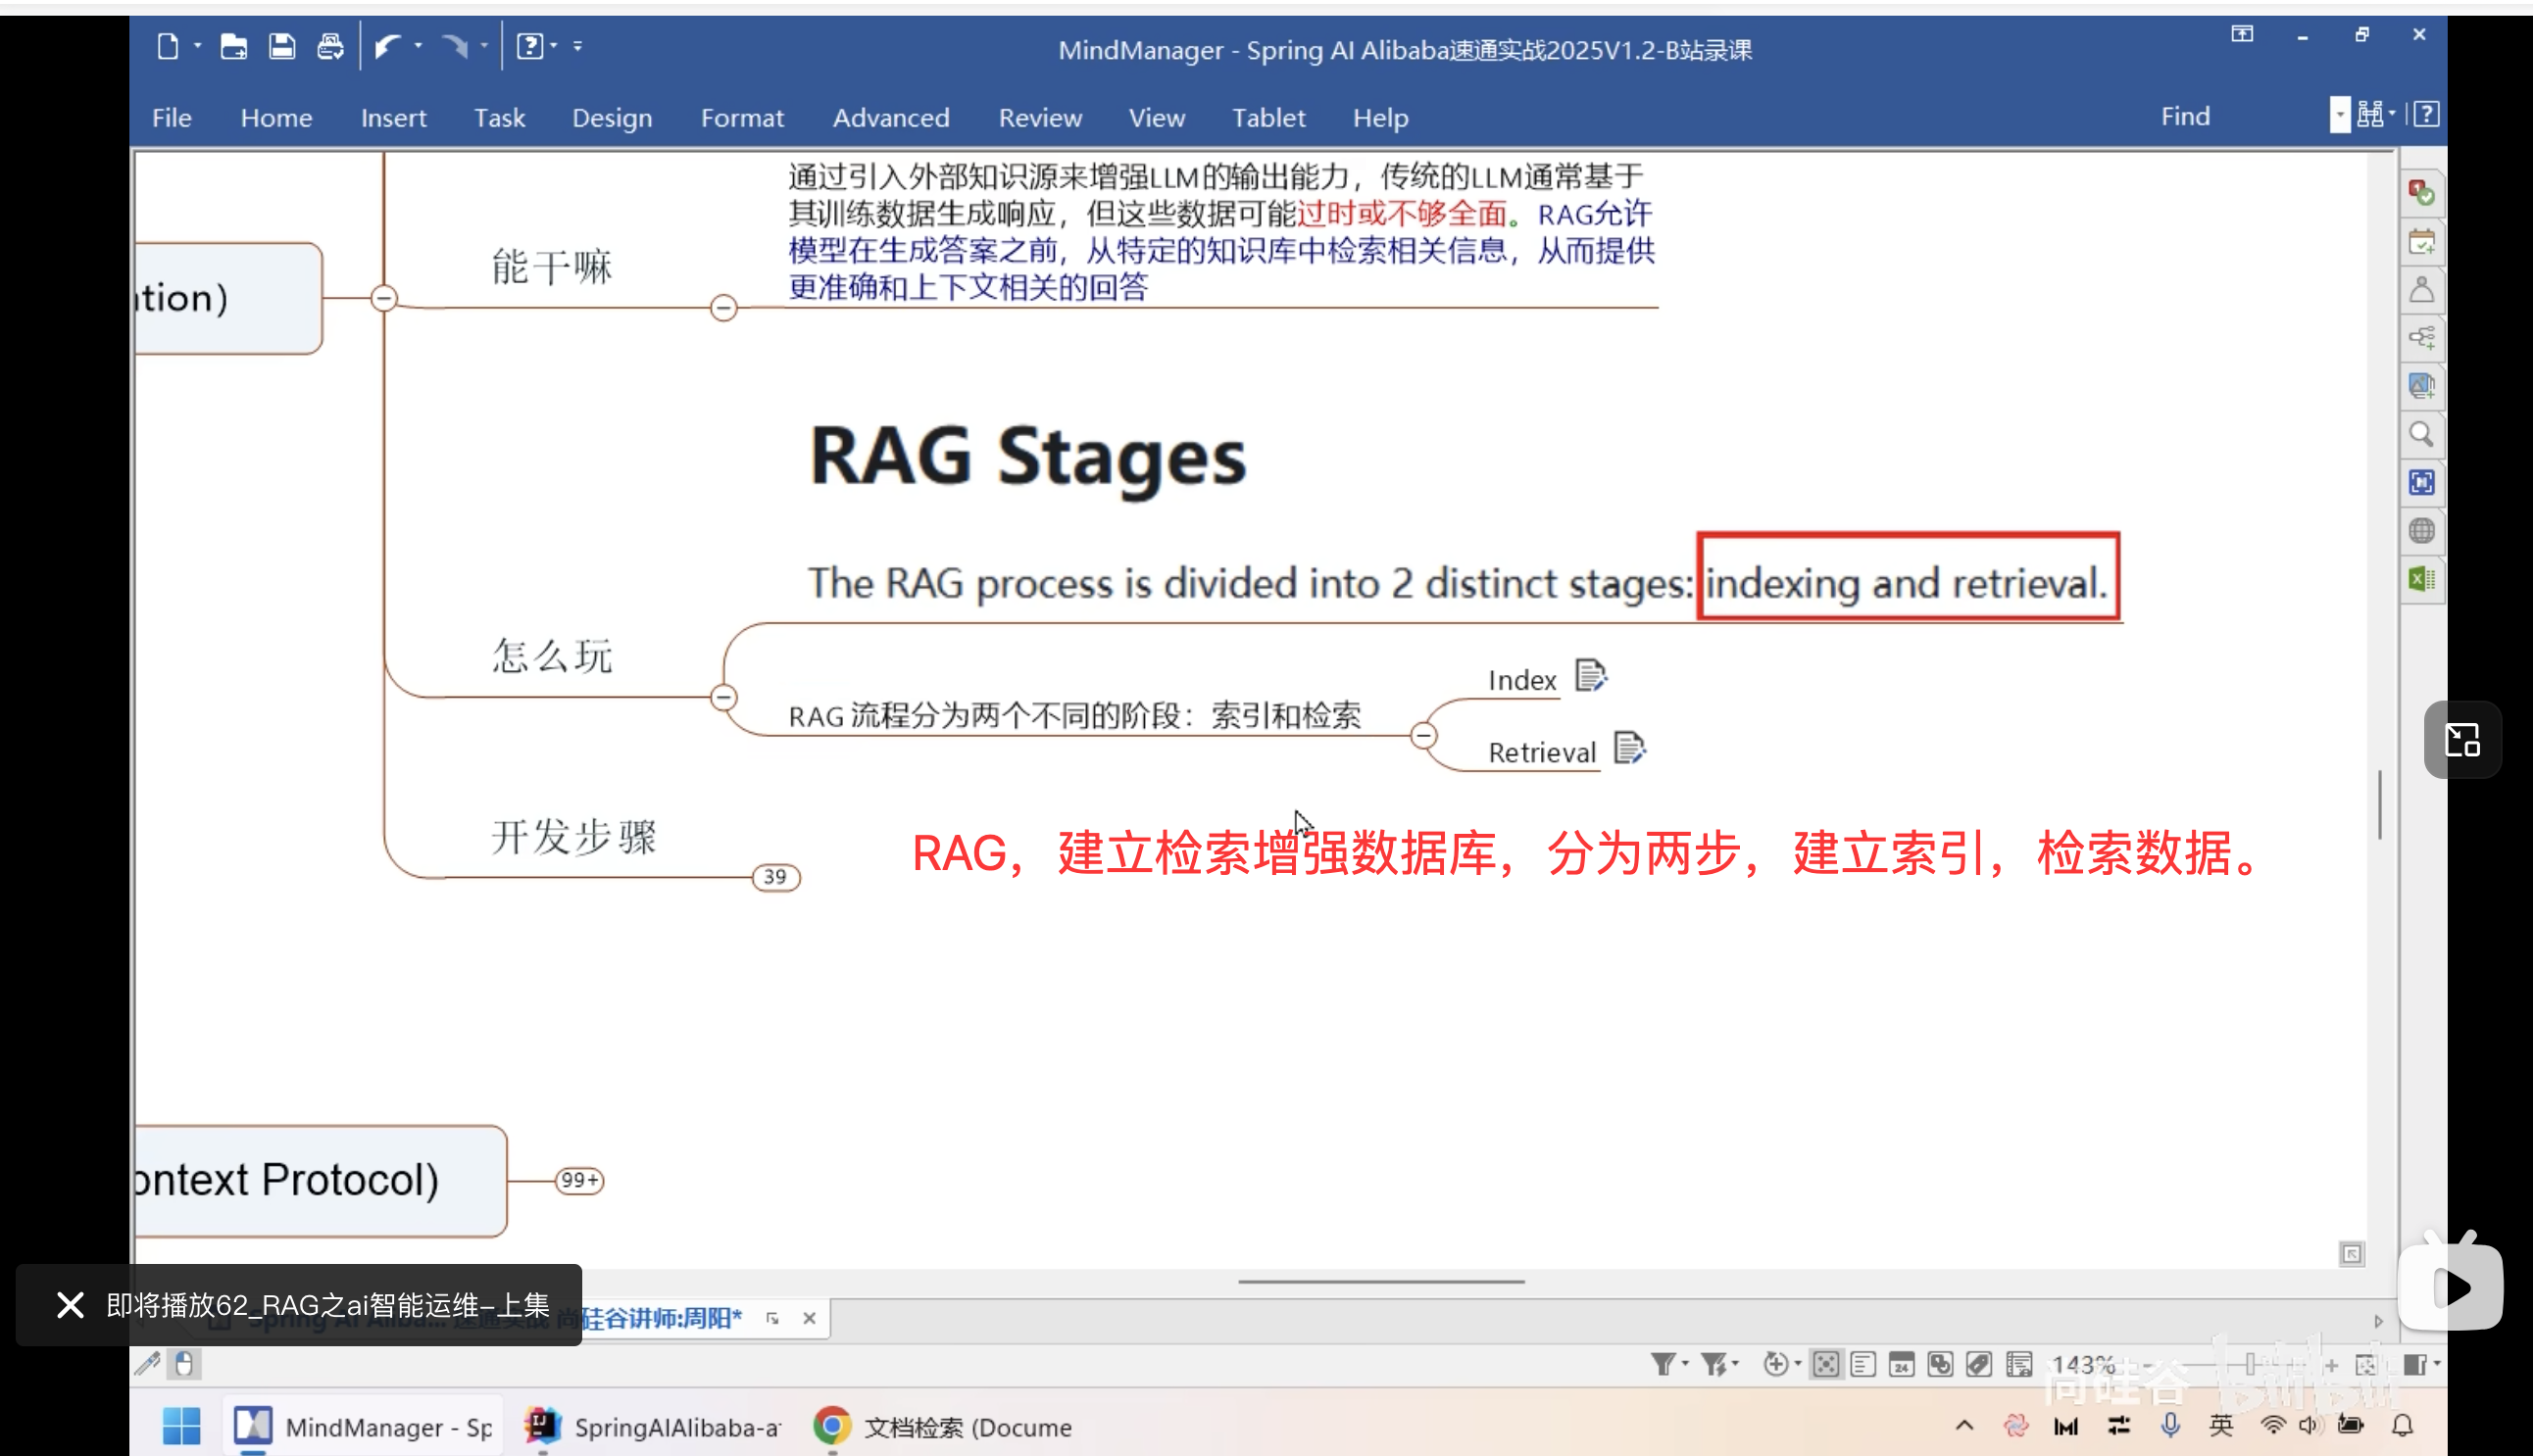Dismiss the 即将播放62 notification
The width and height of the screenshot is (2533, 1456).
pos(70,1305)
